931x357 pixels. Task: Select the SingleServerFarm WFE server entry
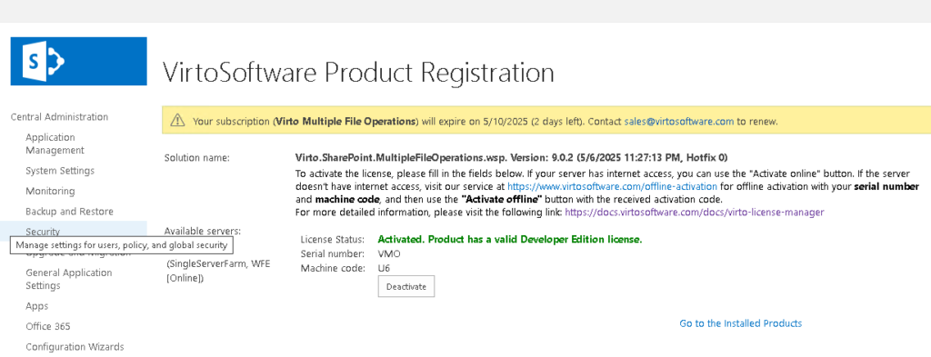218,271
